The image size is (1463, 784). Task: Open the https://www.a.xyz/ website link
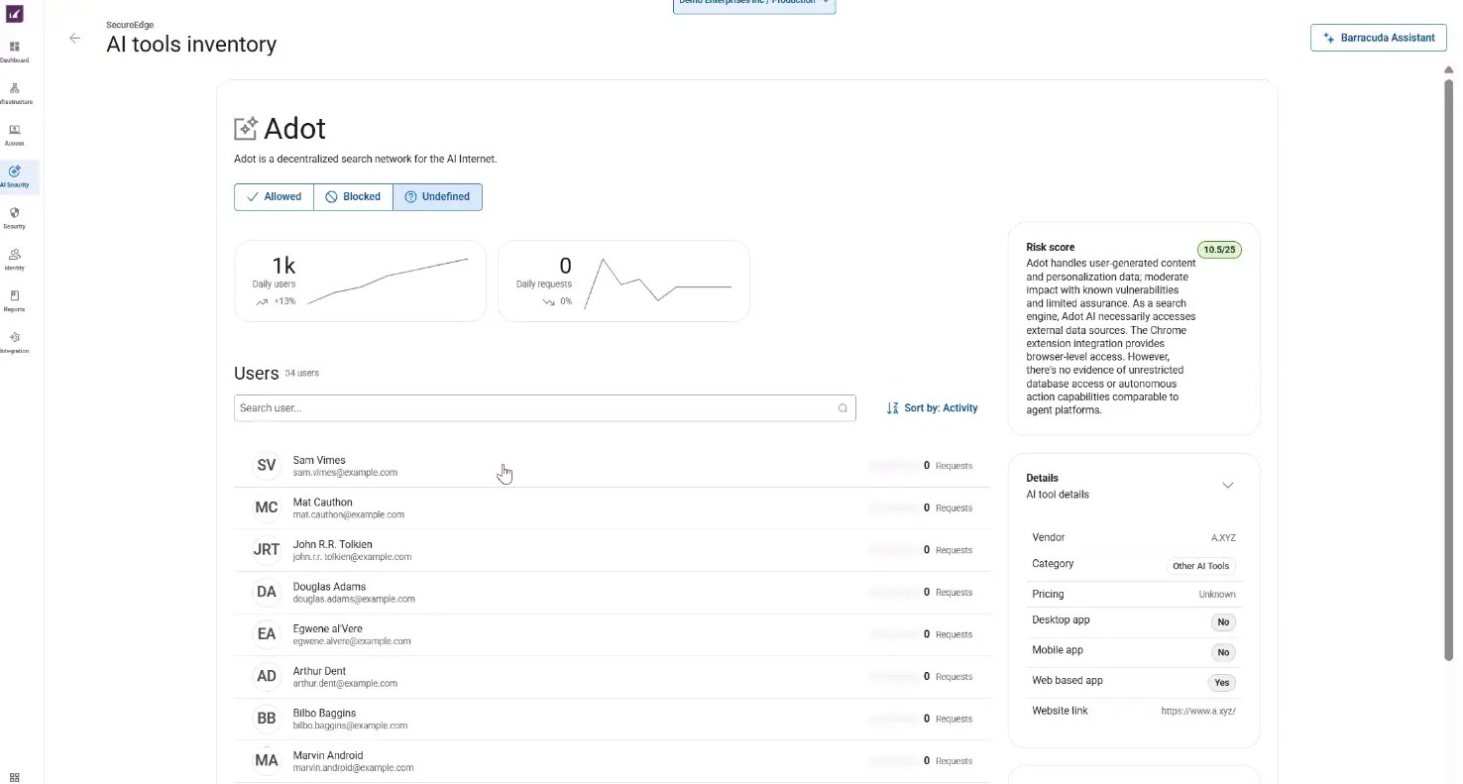click(x=1198, y=711)
